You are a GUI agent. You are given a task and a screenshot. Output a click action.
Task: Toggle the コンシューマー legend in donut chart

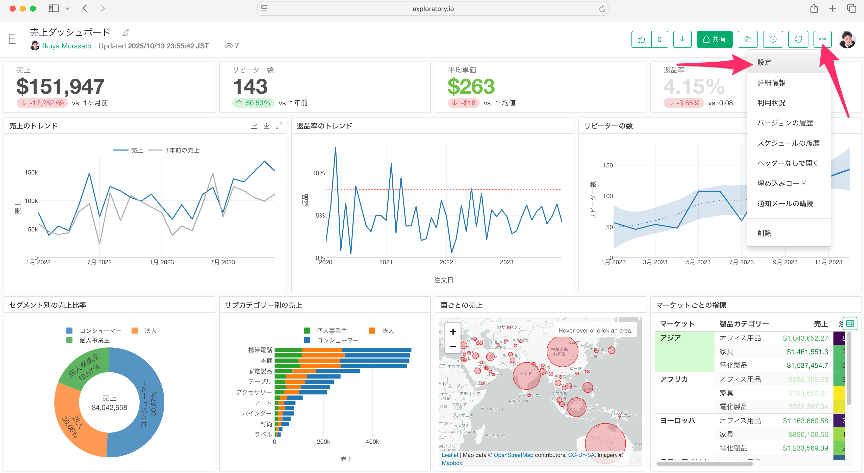(x=100, y=331)
